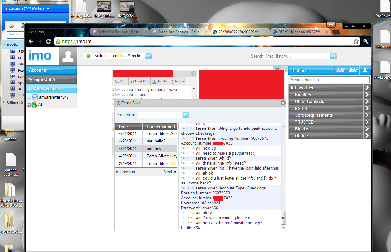
Task: Go to Previous page of history
Action: point(125,172)
